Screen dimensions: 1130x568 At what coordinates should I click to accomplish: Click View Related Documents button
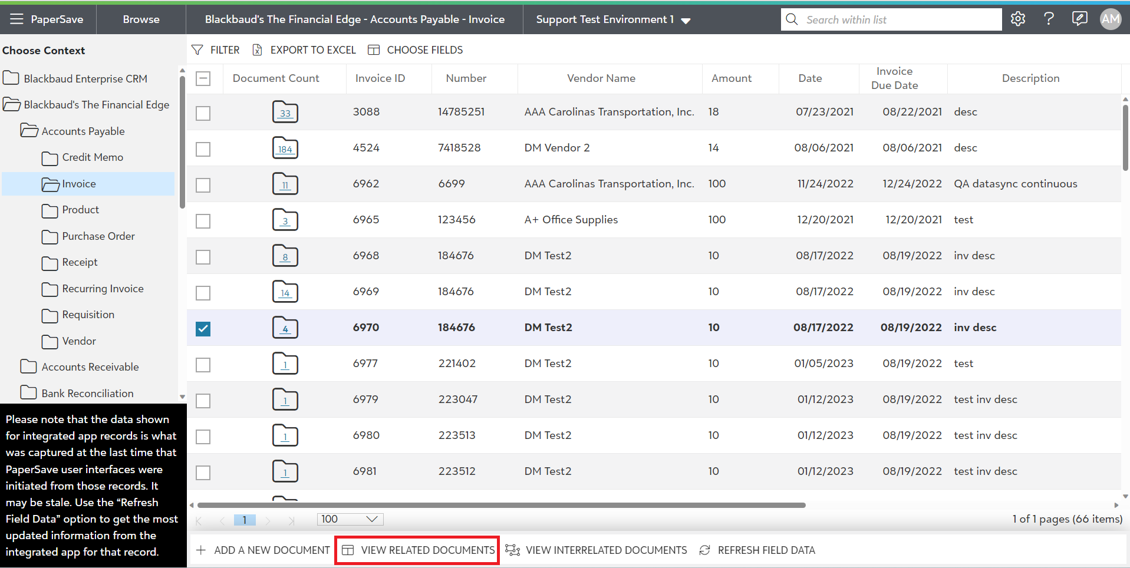[418, 550]
